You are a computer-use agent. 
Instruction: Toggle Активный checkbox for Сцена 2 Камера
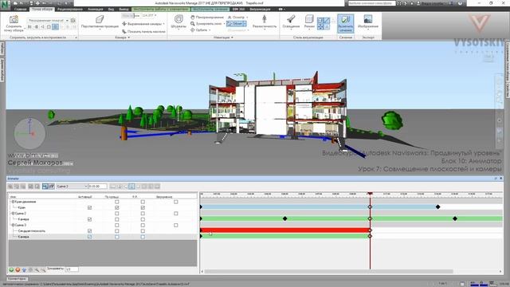89,219
